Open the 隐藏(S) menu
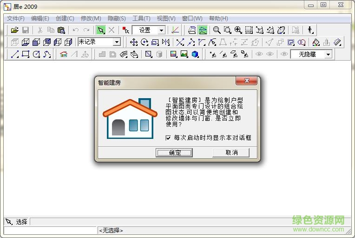 click(x=117, y=18)
